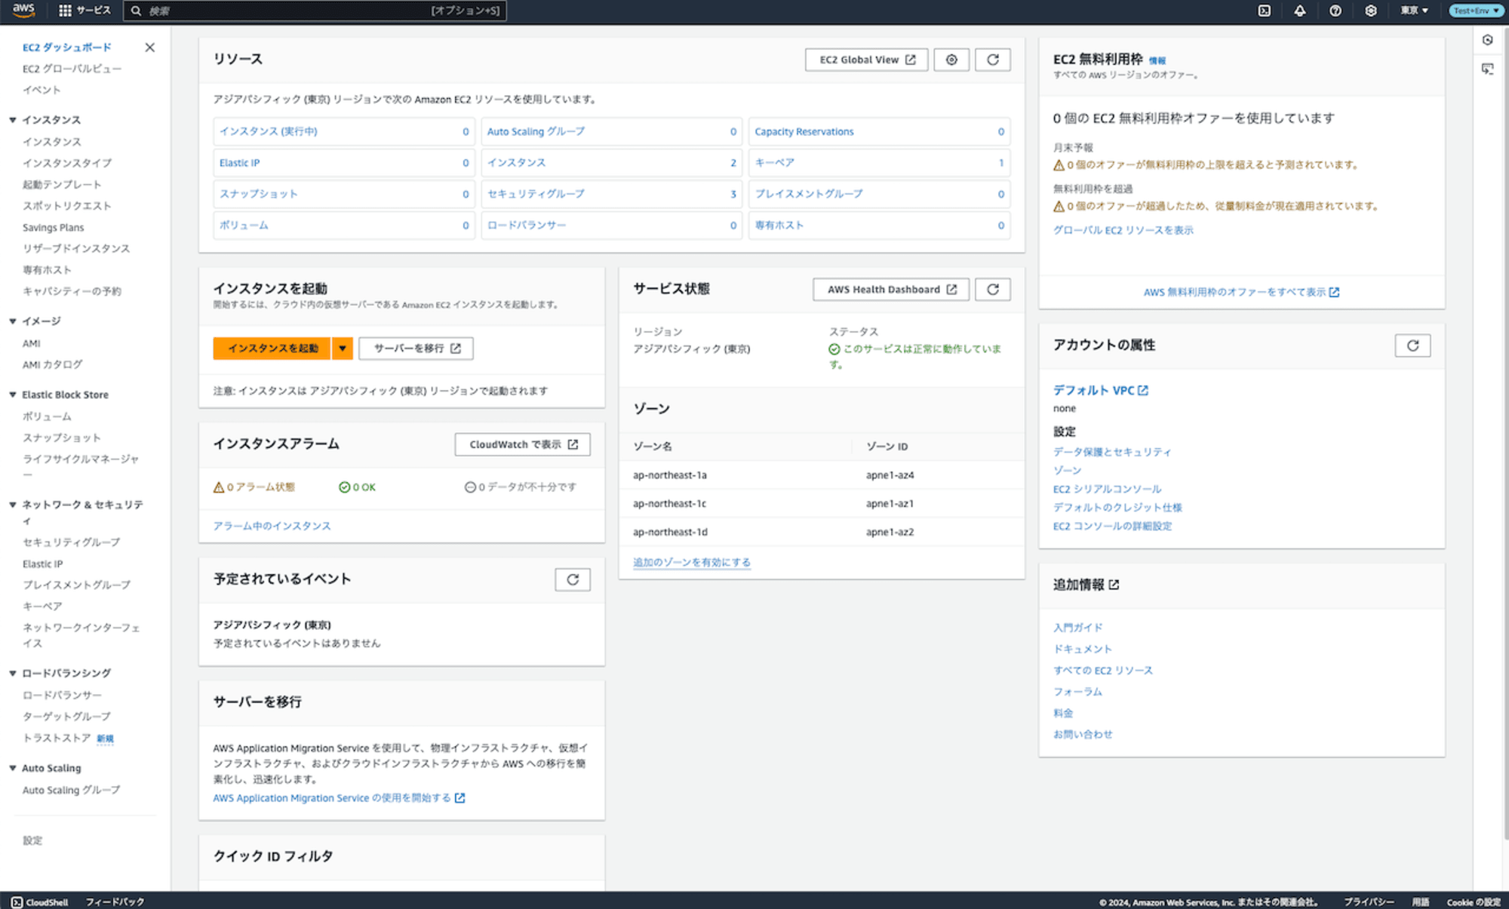Open ターゲットグループ in sidebar
Screen dimensions: 1509x909
(x=66, y=717)
